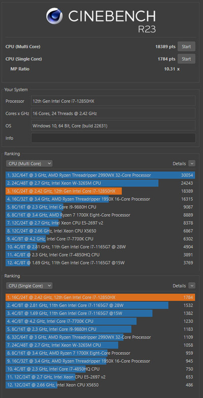
Task: Click the 1784 pts single core score
Action: 166,59
